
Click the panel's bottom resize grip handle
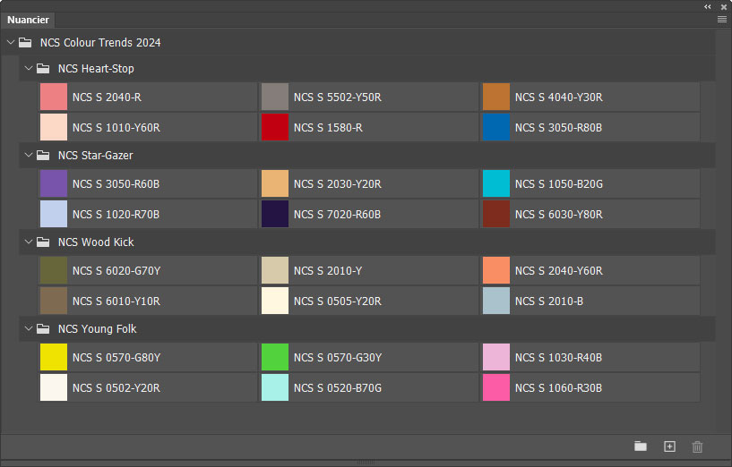pyautogui.click(x=366, y=463)
